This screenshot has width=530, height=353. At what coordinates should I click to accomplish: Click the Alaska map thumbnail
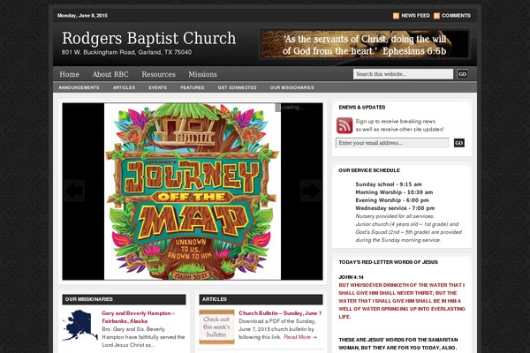tap(79, 326)
